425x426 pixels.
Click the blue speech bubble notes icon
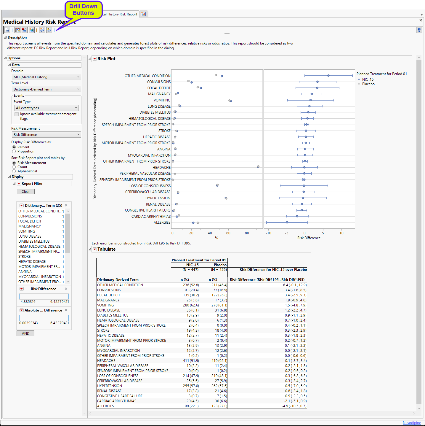[42, 30]
